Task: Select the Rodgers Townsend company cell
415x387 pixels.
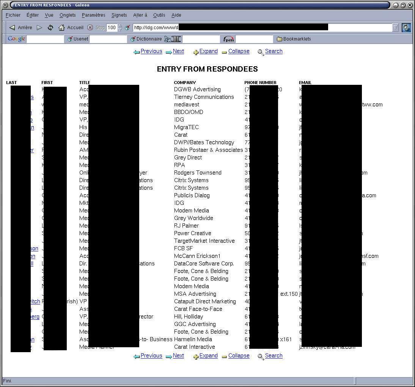Action: click(198, 173)
